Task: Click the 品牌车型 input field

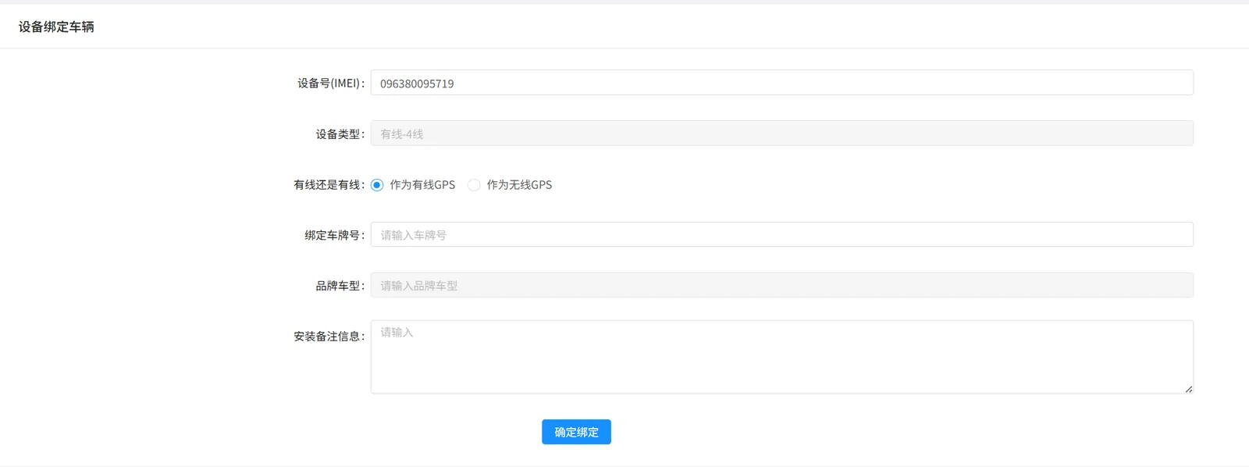Action: (x=781, y=285)
